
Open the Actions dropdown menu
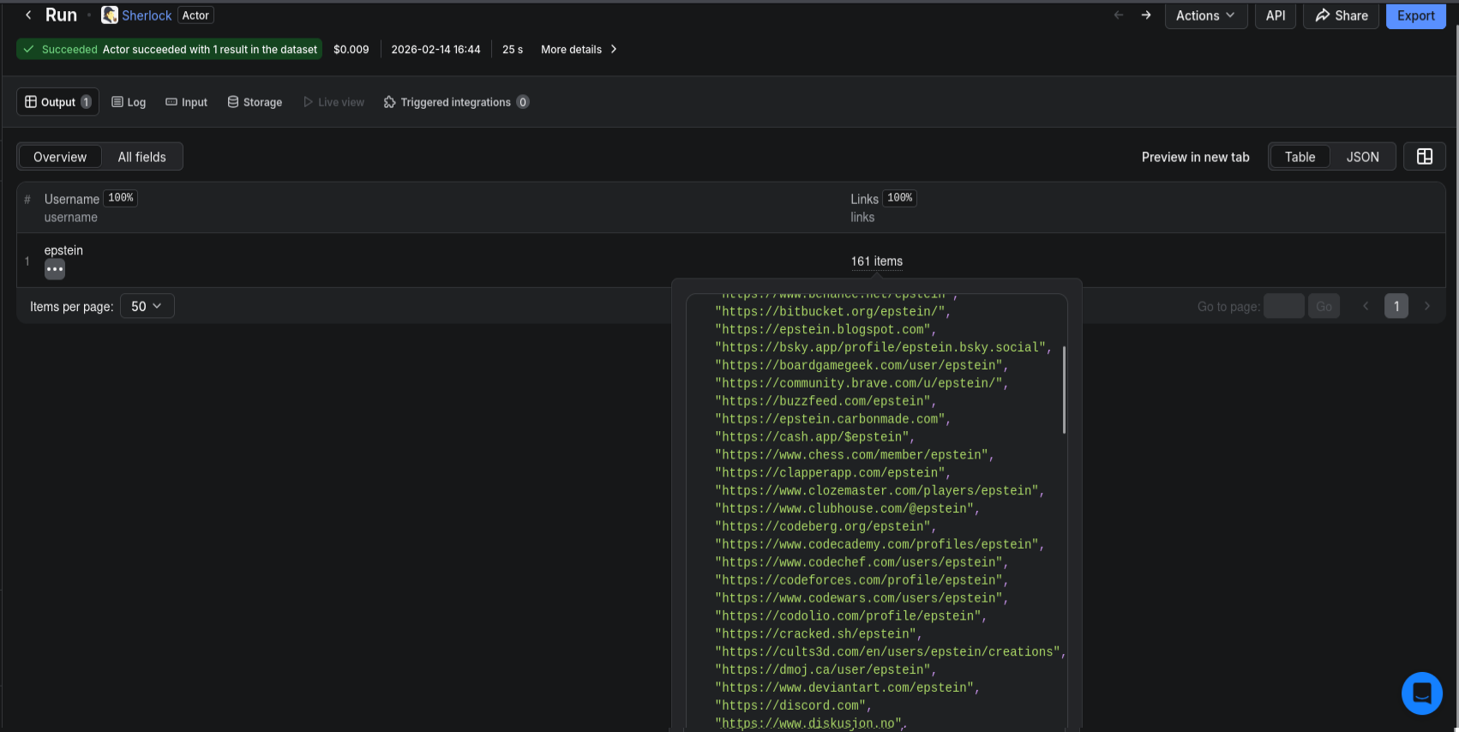(1205, 15)
